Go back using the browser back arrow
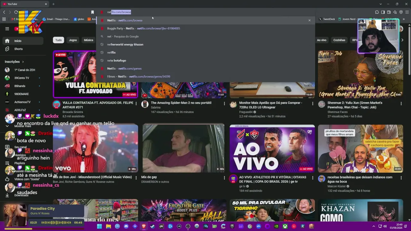This screenshot has height=231, width=411. (4, 12)
